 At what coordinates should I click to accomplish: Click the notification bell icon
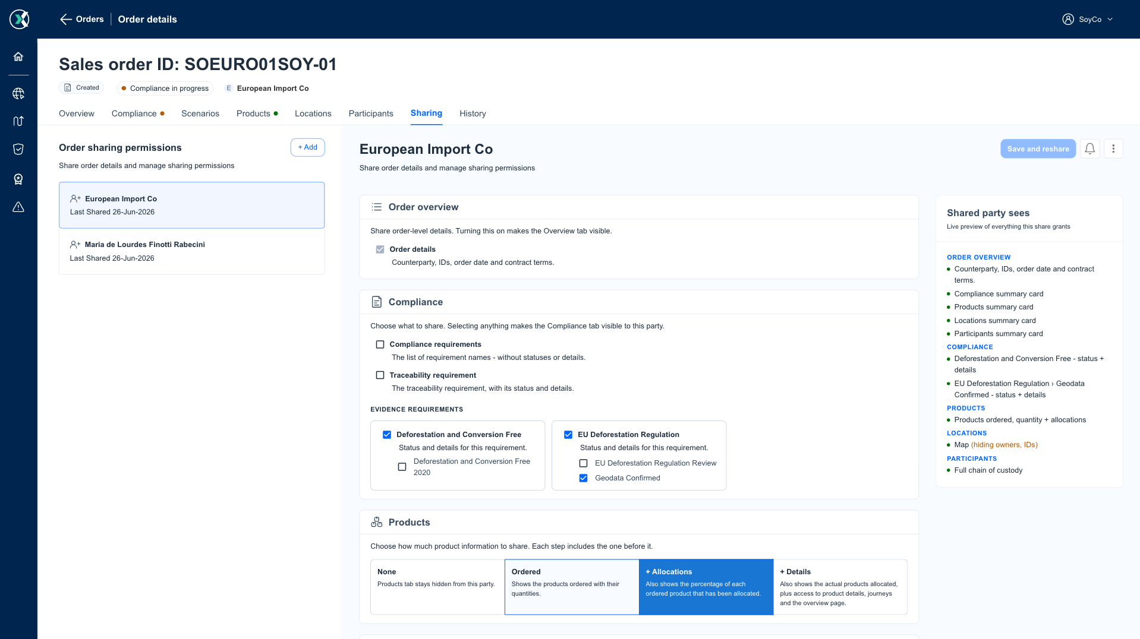pos(1089,149)
